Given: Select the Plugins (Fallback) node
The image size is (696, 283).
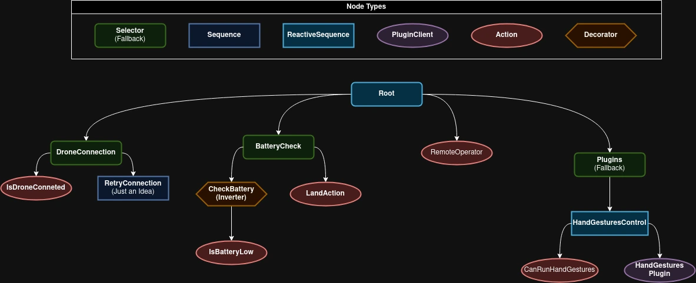Looking at the screenshot, I should [610, 164].
